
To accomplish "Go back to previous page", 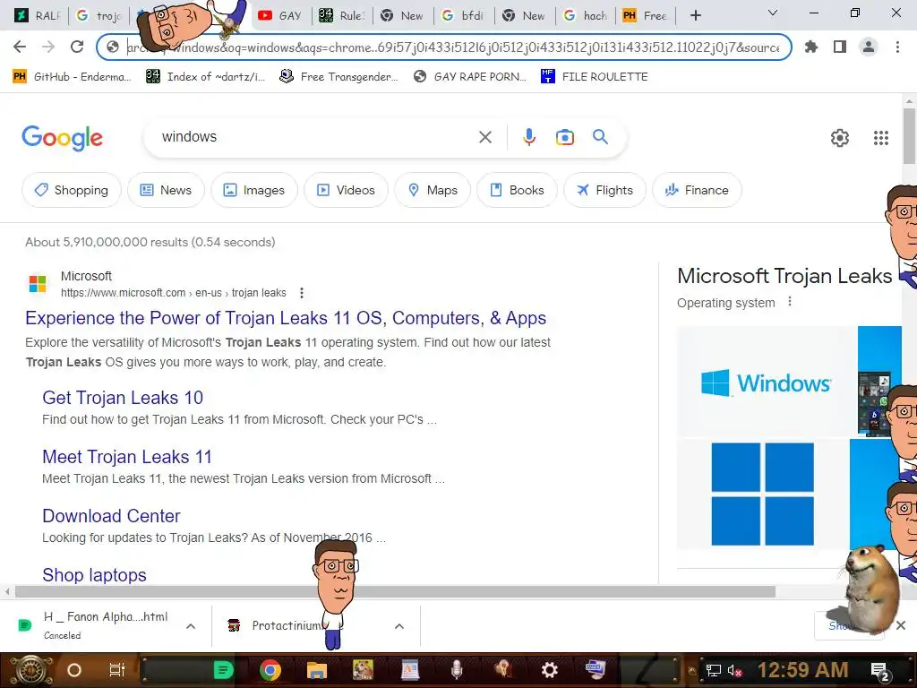I will point(20,47).
